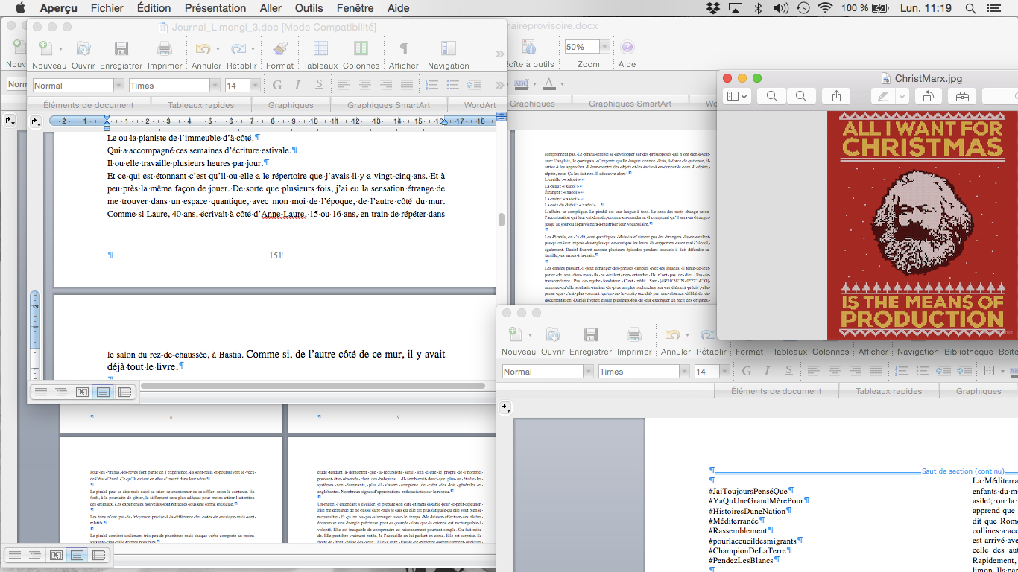Toggle bold (G) in Journal_Limongi window
Viewport: 1018px width, 572px height.
click(x=277, y=85)
